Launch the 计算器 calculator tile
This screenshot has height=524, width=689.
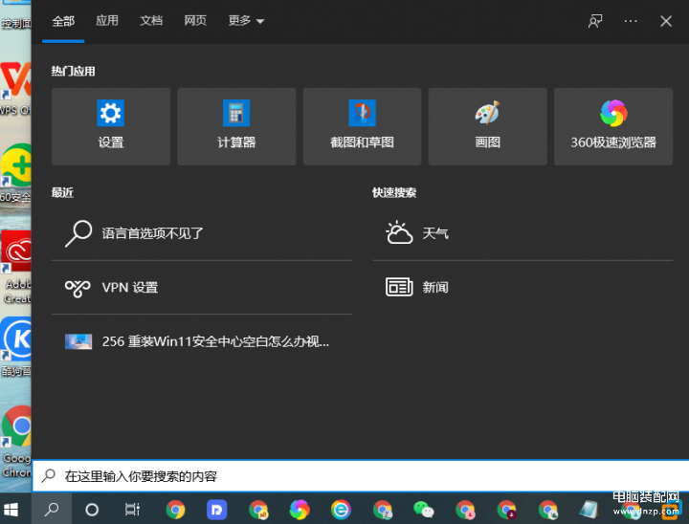[236, 126]
